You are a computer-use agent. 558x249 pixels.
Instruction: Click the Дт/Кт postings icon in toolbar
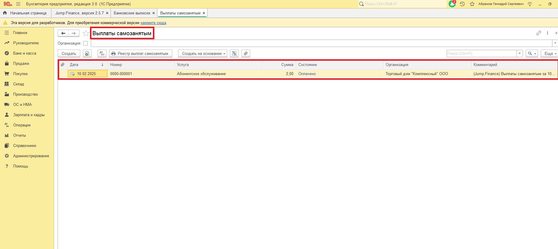102,53
